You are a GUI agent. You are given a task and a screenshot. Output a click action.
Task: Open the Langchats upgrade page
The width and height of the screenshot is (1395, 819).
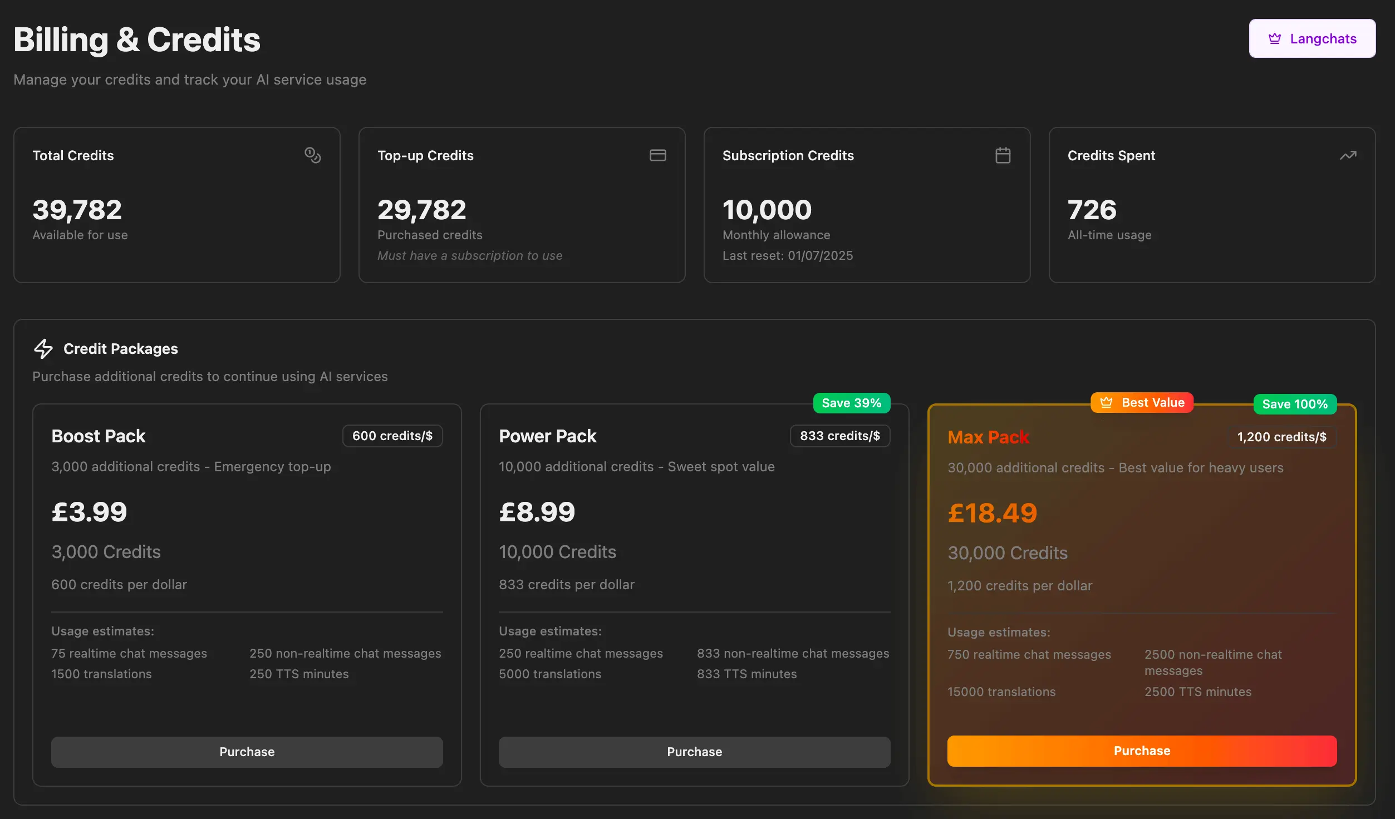[1313, 38]
